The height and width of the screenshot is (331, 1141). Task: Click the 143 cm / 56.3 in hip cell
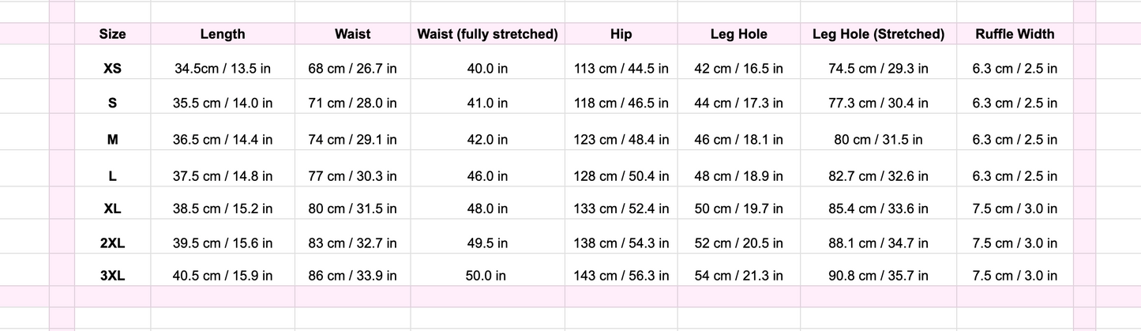621,276
